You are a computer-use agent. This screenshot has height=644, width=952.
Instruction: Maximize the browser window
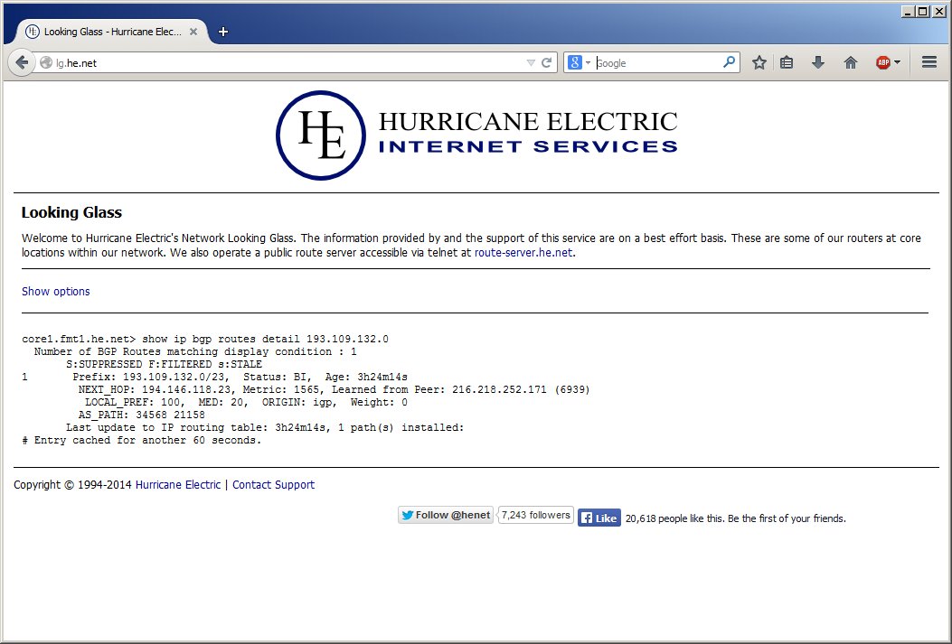click(922, 12)
